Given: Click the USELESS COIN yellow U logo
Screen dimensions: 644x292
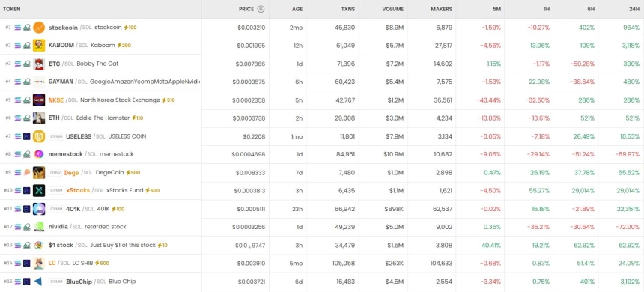Looking at the screenshot, I should (39, 136).
